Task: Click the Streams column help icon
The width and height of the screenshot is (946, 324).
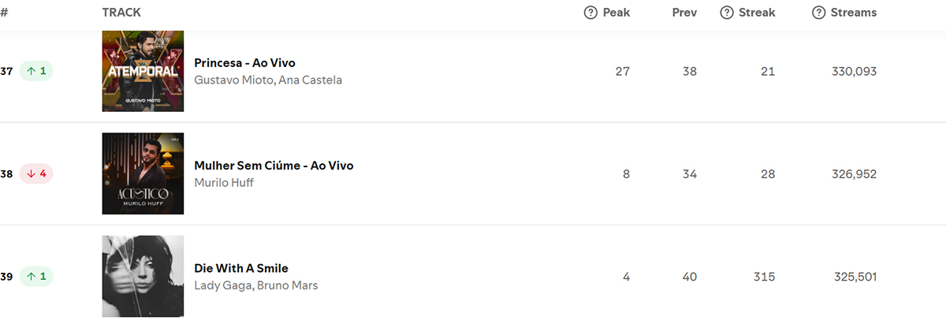Action: click(818, 13)
